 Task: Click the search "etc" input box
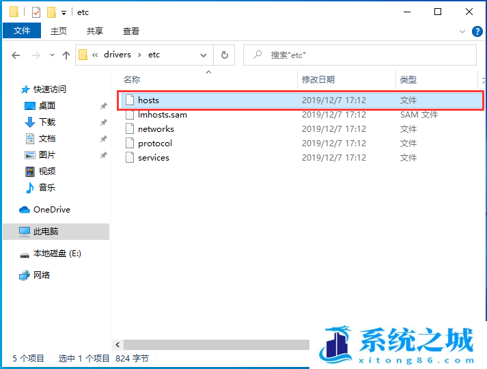(x=360, y=55)
